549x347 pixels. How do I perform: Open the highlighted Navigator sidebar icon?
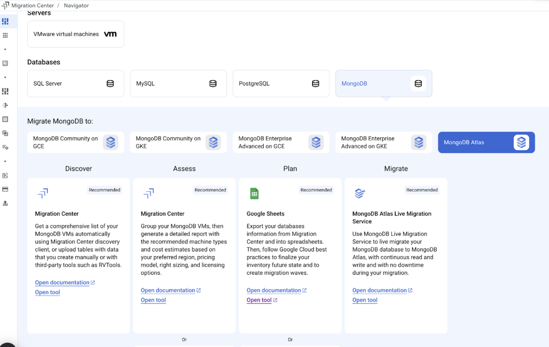(5, 21)
